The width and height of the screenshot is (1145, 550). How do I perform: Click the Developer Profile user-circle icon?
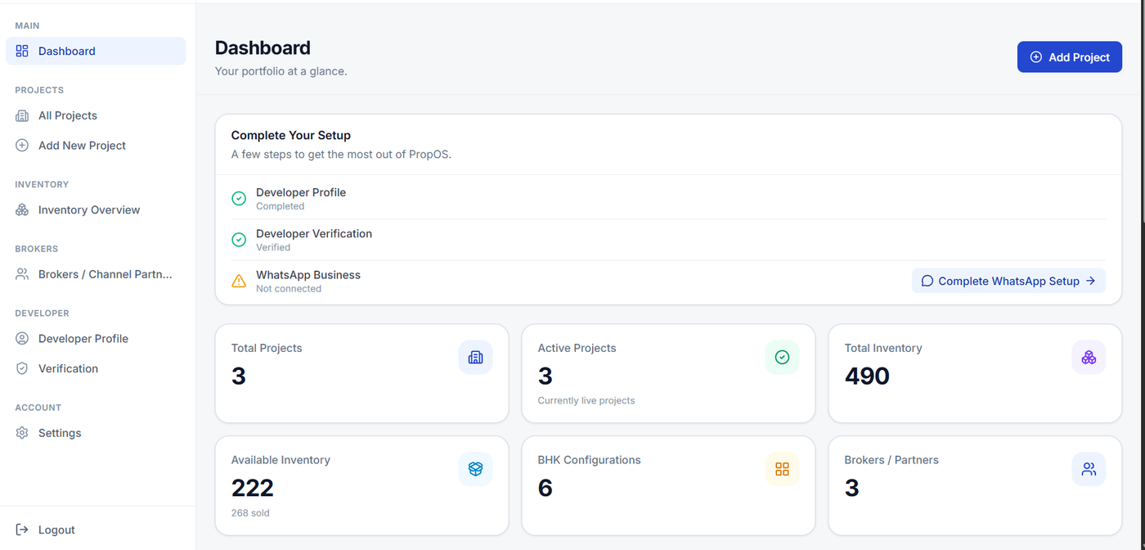point(22,338)
